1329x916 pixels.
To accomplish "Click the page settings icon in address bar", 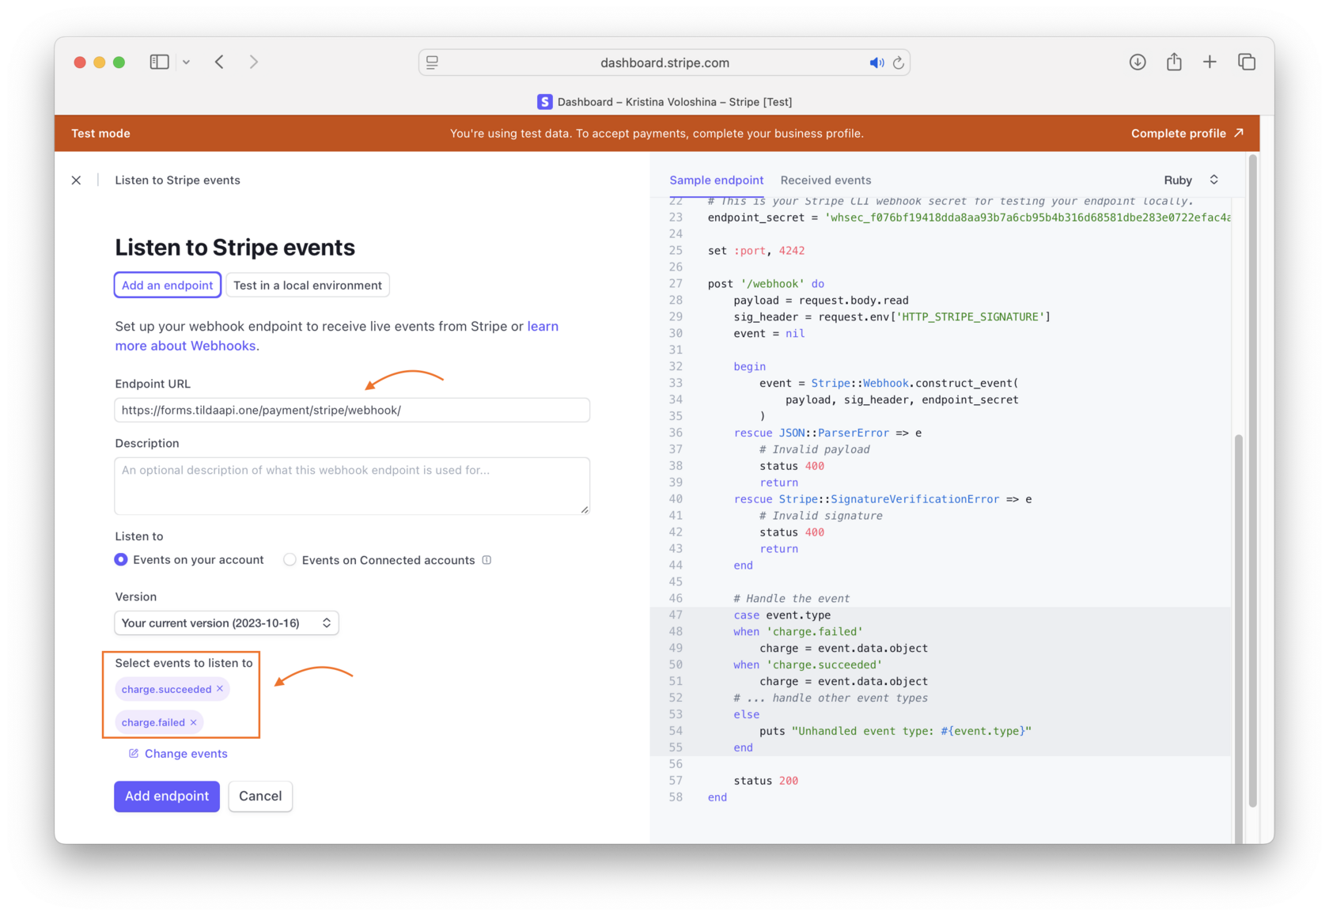I will point(432,62).
